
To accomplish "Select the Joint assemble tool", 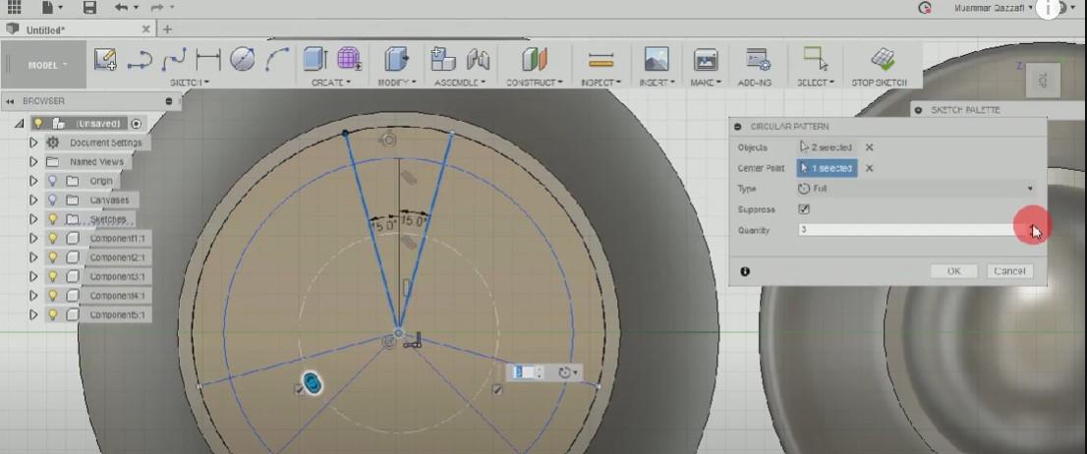I will pos(478,60).
